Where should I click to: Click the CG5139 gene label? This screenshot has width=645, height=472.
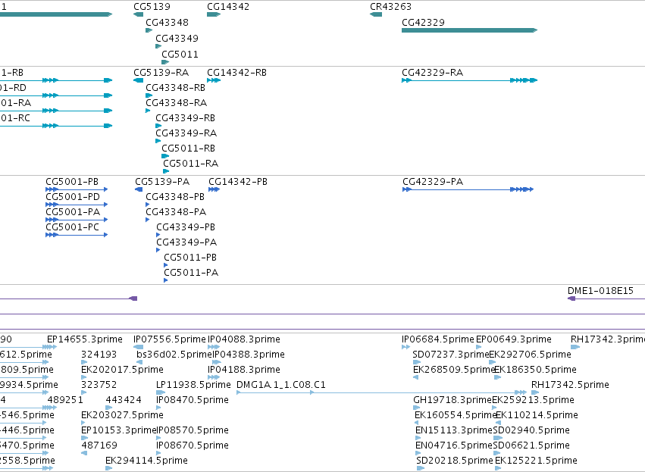pyautogui.click(x=152, y=7)
